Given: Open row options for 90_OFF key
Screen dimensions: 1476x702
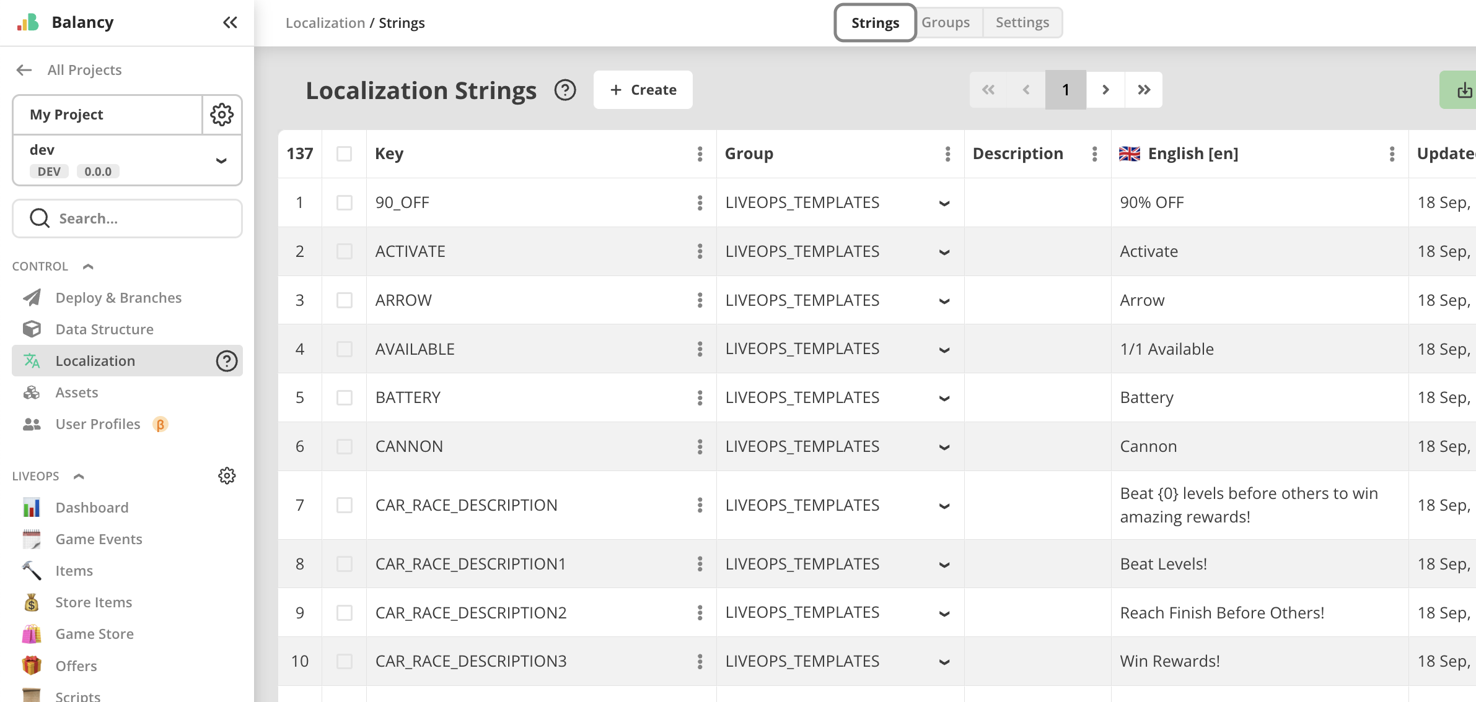Looking at the screenshot, I should (x=700, y=203).
